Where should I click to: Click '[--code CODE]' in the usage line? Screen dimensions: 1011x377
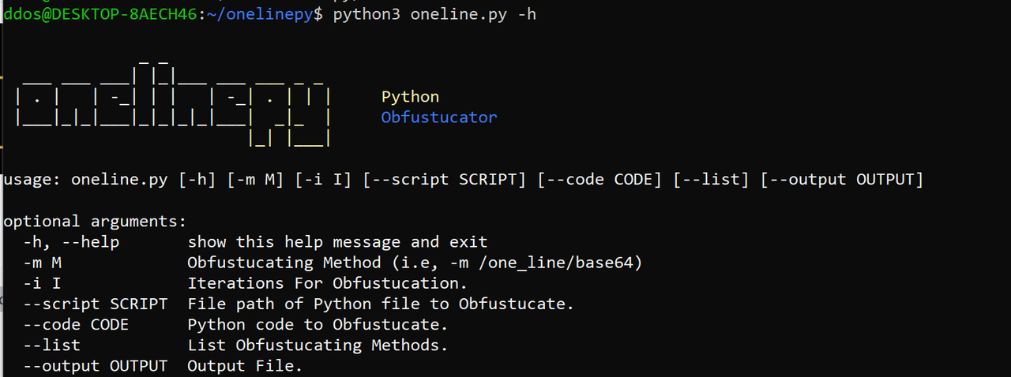(600, 180)
